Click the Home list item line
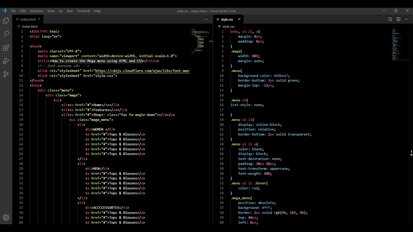413x232 pixels. pos(90,105)
